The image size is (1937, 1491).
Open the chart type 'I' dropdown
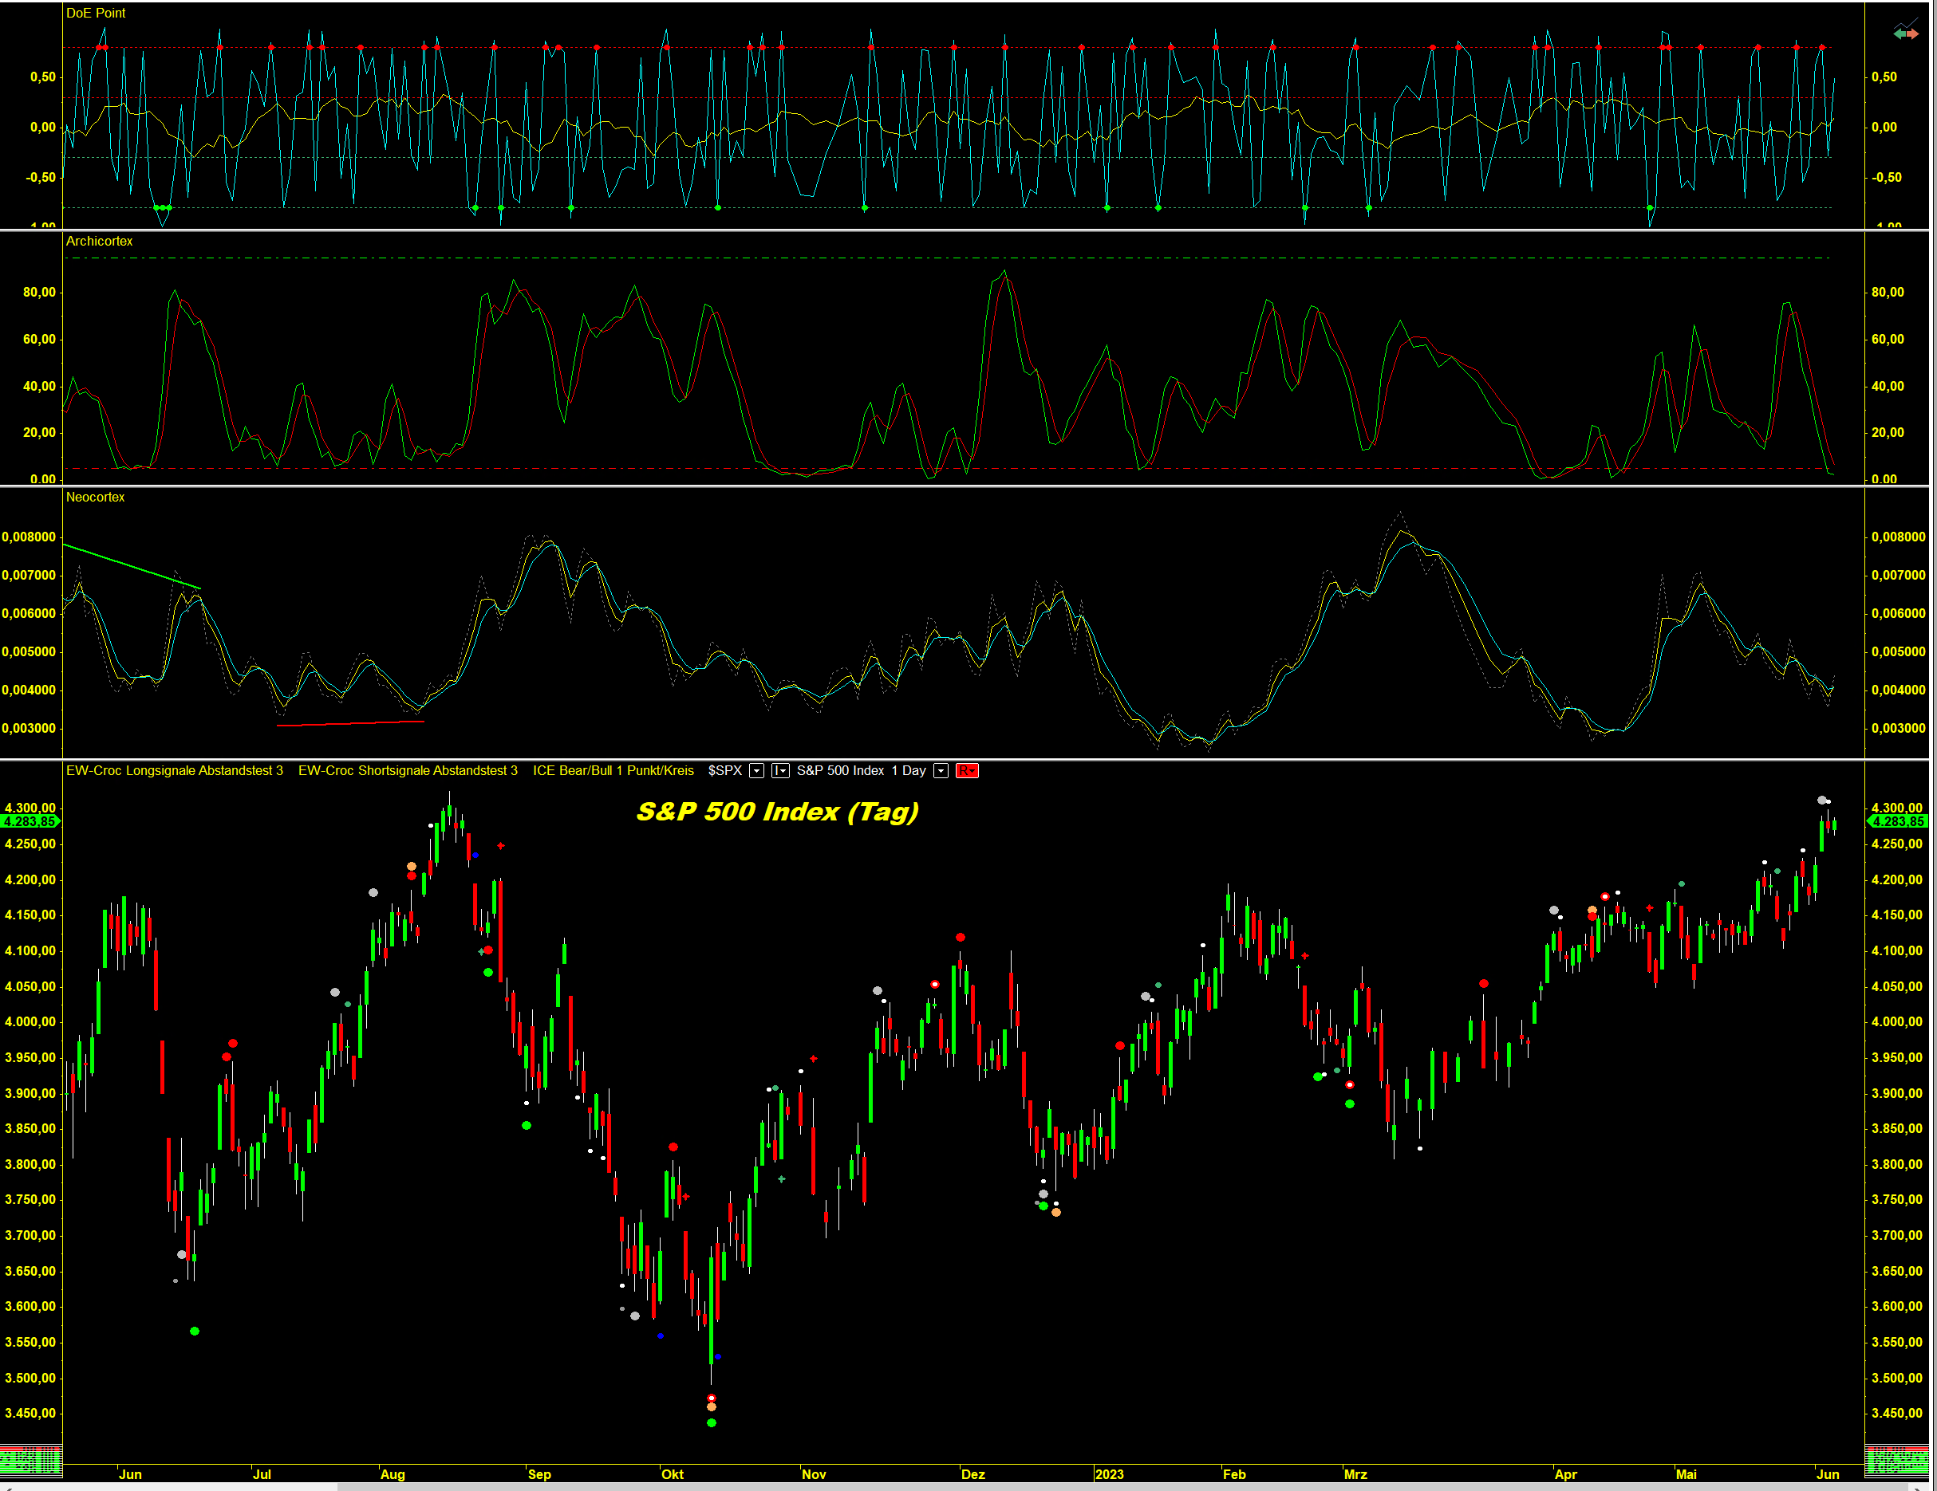click(x=780, y=770)
